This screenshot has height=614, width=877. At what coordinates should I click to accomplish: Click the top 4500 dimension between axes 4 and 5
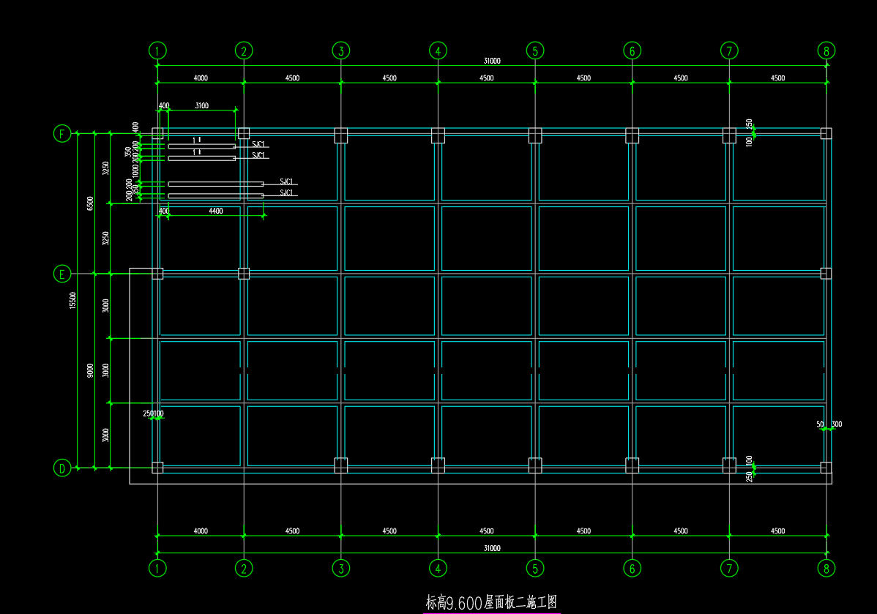(x=487, y=78)
